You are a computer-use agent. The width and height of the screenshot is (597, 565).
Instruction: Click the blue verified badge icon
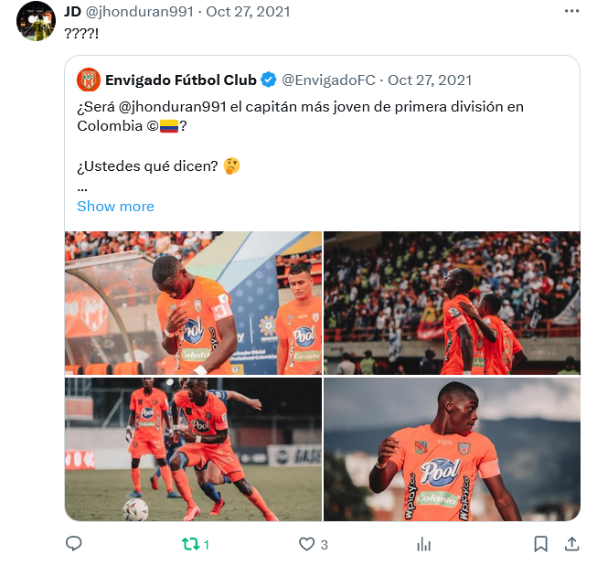269,80
